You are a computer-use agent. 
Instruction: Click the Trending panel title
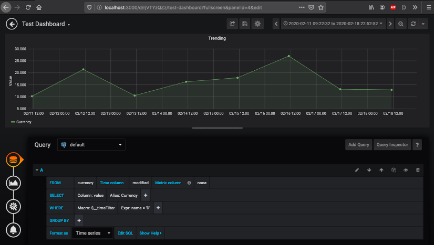217,38
